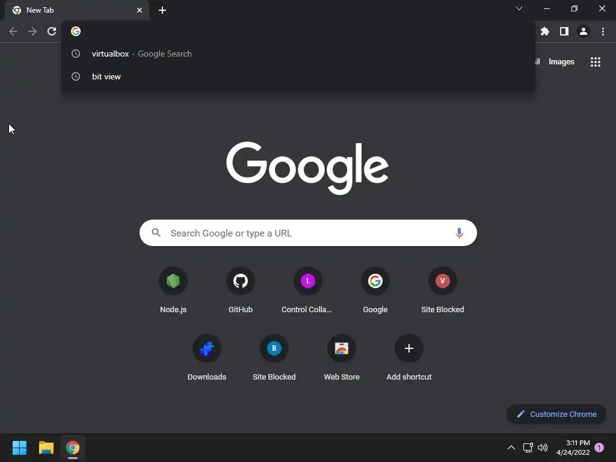Open the Chrome profile avatar
This screenshot has height=462, width=616.
[584, 31]
